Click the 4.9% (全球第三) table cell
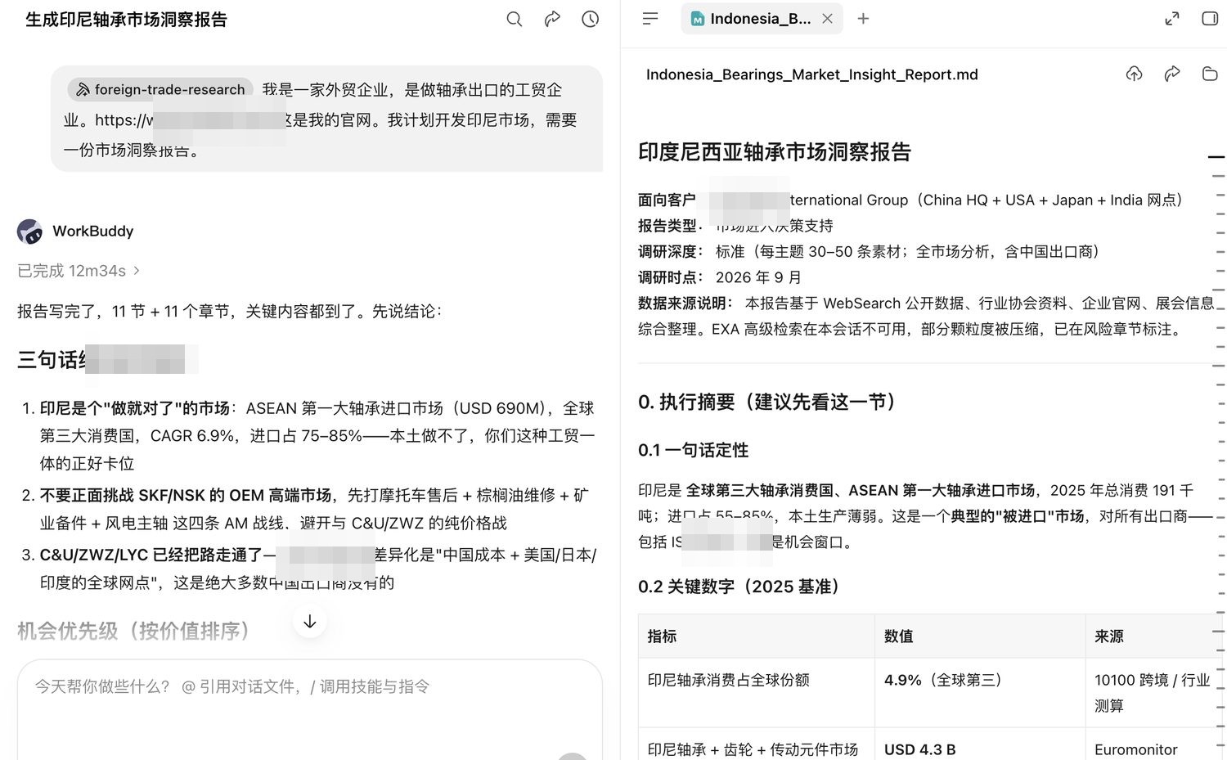 pos(980,693)
